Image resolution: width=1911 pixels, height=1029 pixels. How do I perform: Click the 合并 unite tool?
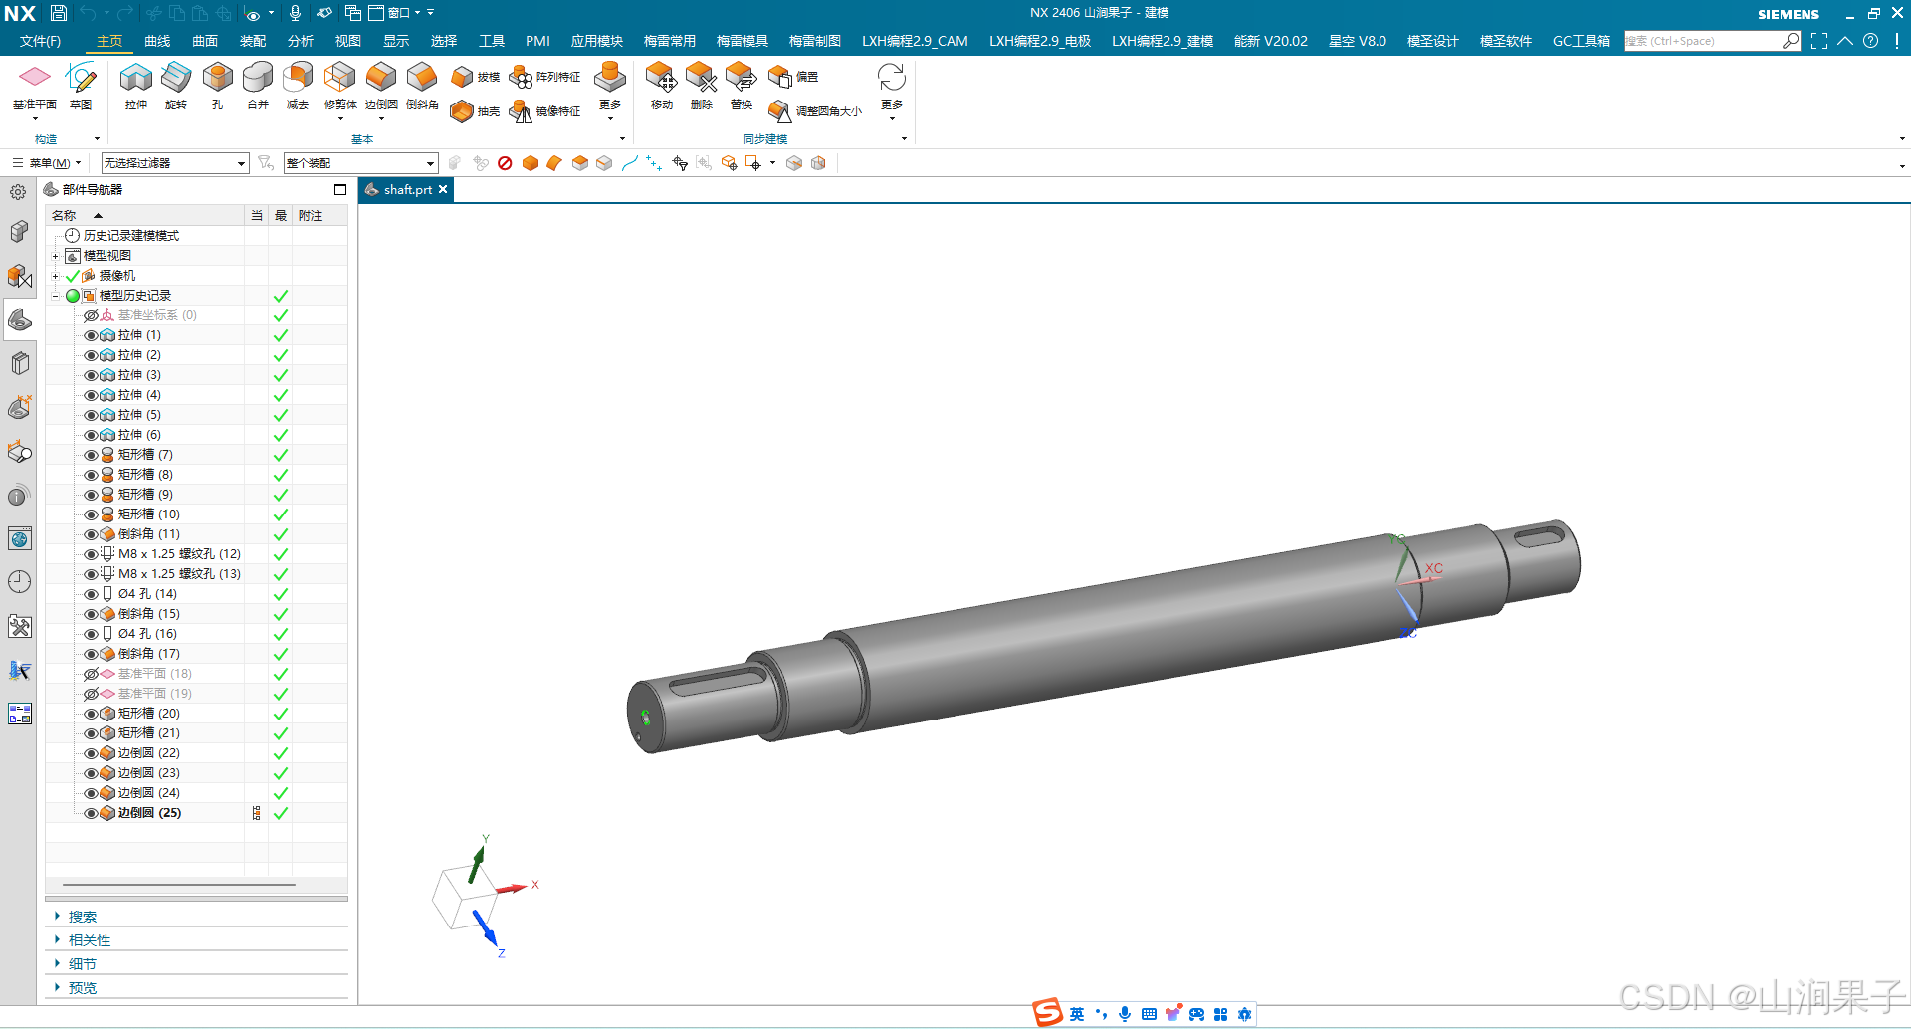pyautogui.click(x=258, y=86)
